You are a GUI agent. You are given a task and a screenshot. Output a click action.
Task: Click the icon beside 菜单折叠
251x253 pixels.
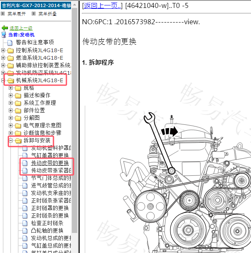[33, 14]
